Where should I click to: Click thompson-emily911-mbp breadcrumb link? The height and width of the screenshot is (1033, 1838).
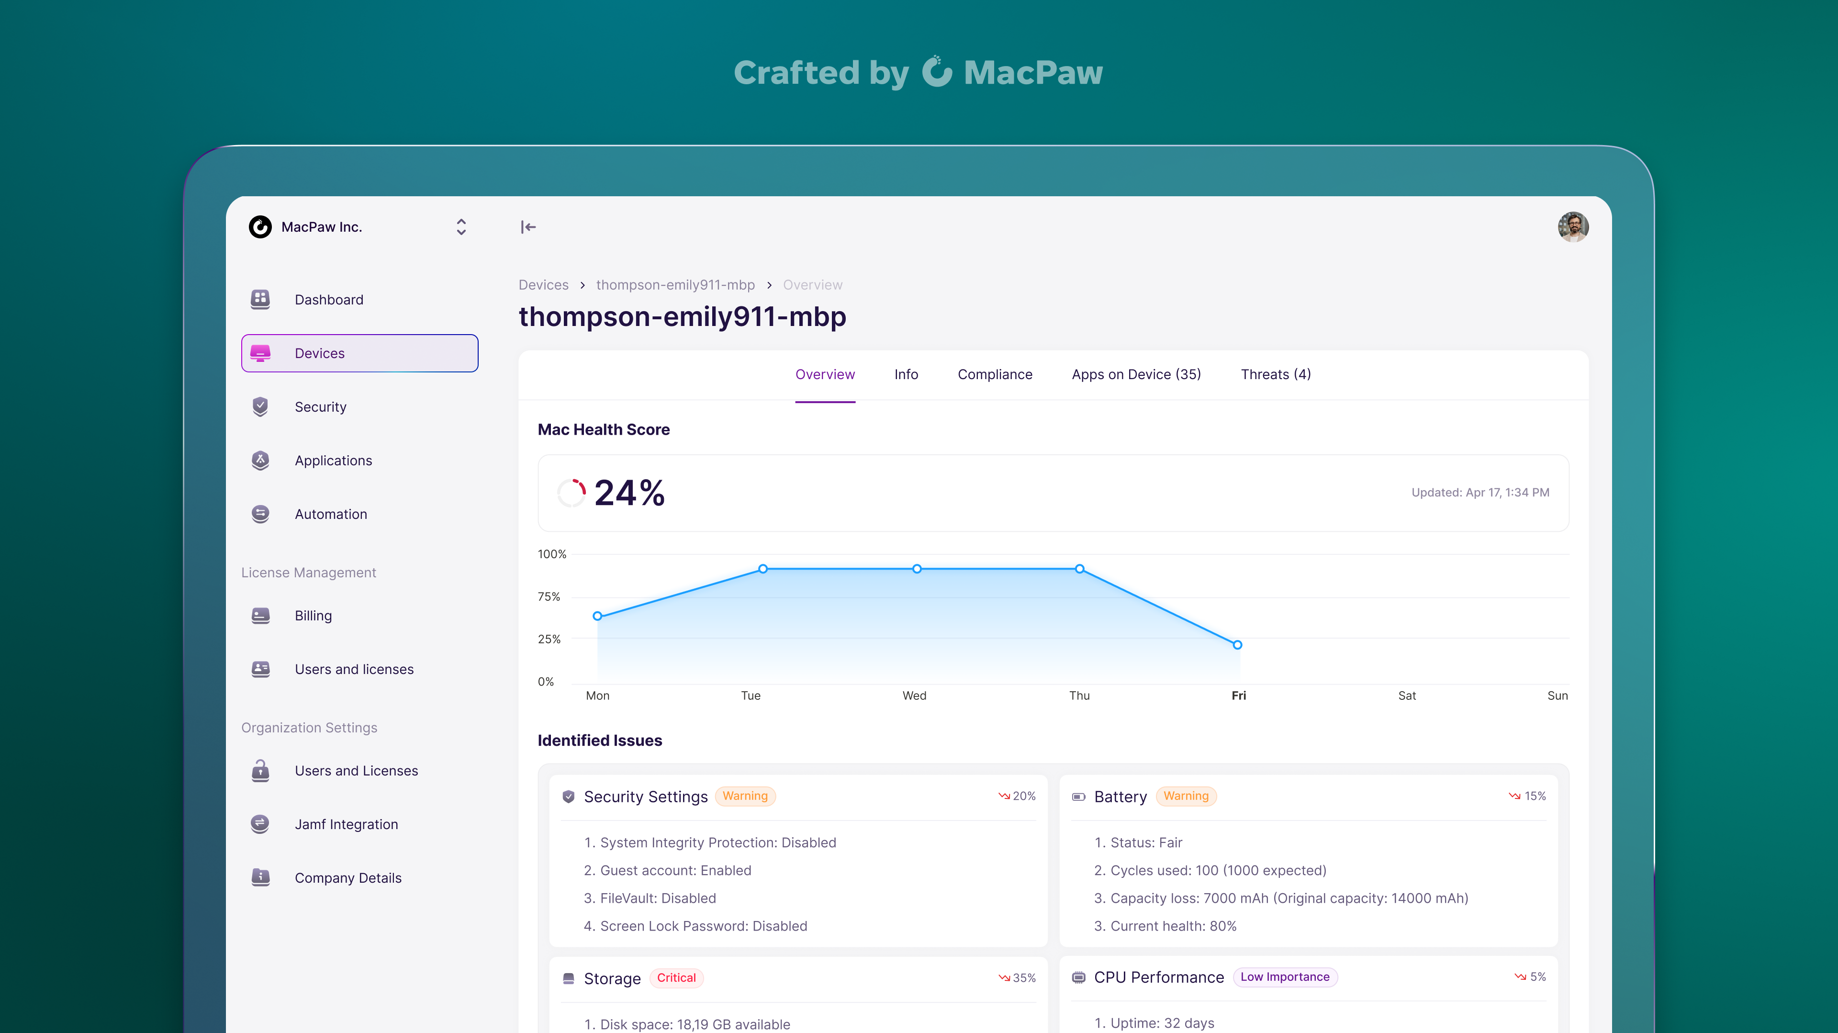click(x=675, y=285)
